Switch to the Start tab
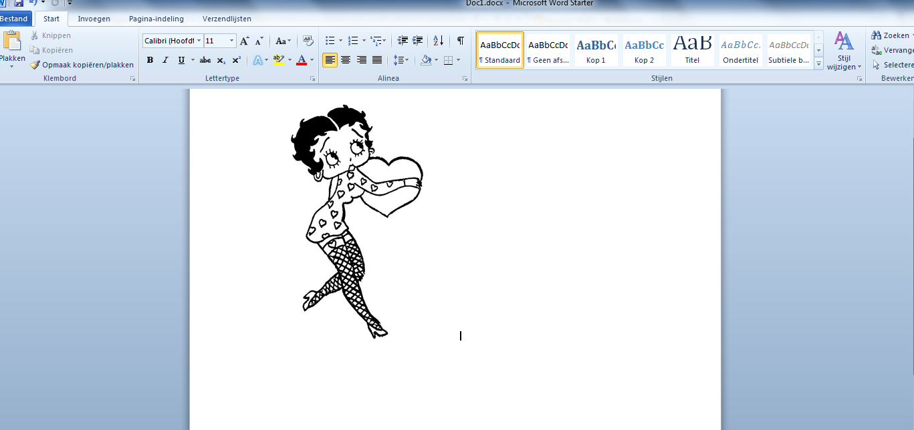914x430 pixels. 51,19
